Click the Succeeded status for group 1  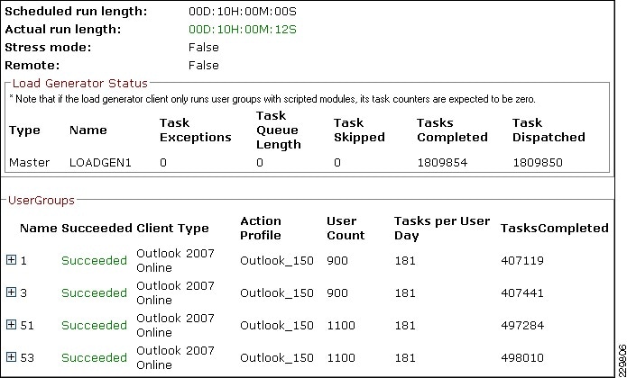(94, 261)
